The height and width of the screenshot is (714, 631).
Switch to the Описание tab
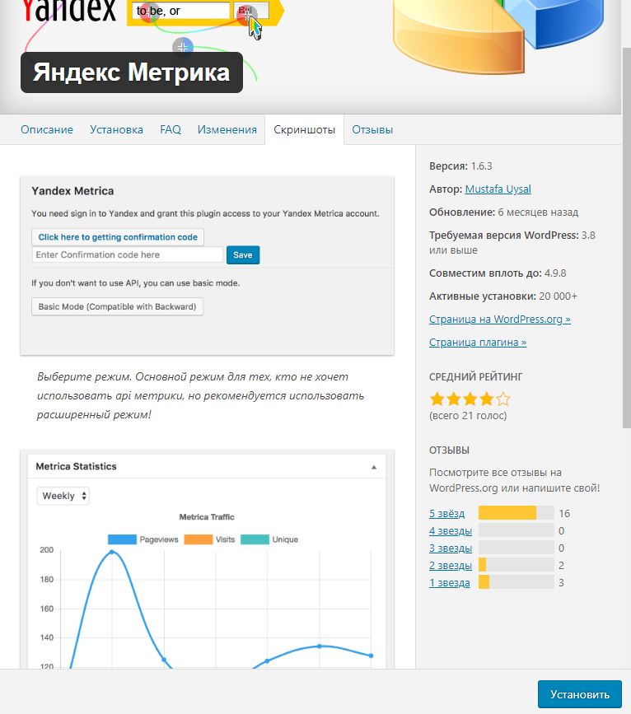[x=47, y=129]
